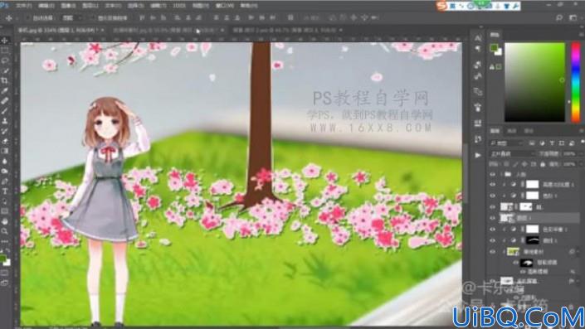This screenshot has width=585, height=329.
Task: Open the 图像(I) menu
Action: tap(68, 6)
